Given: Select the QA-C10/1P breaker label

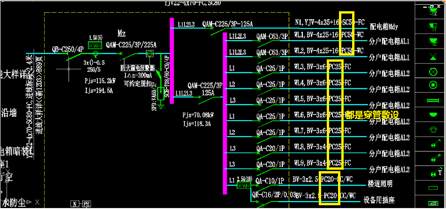Looking at the screenshot, I should [270, 180].
